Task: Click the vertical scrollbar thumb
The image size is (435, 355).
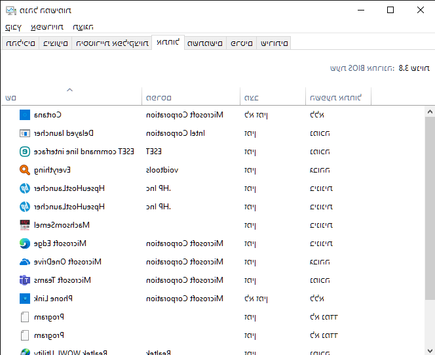Action: point(430,208)
